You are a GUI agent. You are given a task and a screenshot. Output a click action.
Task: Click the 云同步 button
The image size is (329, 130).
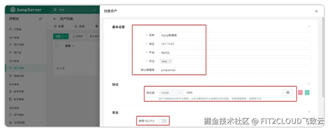tap(78, 36)
